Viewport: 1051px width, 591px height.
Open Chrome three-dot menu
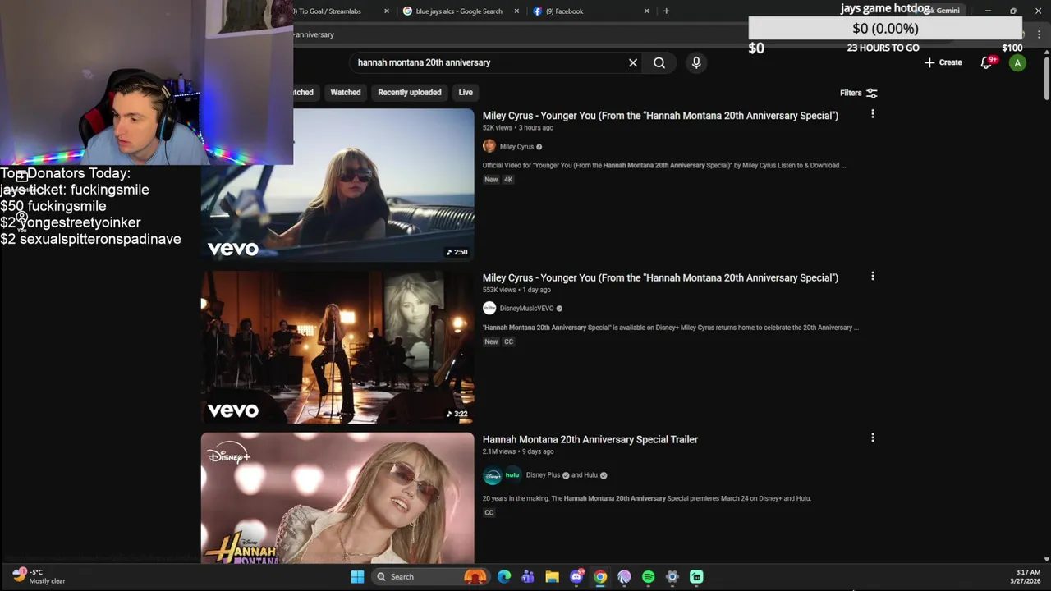pyautogui.click(x=1039, y=34)
